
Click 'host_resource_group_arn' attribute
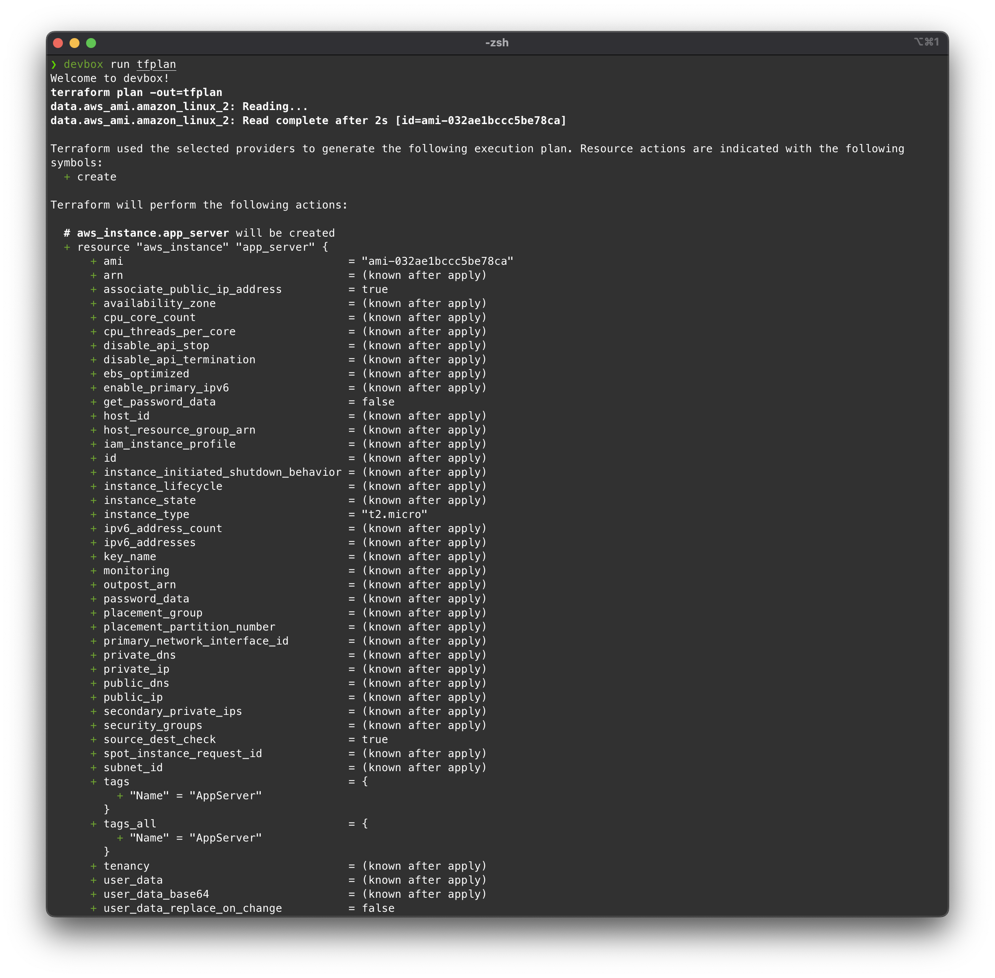[179, 430]
